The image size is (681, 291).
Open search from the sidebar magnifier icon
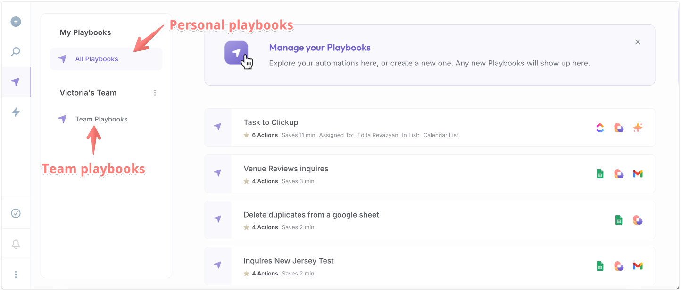pos(16,52)
